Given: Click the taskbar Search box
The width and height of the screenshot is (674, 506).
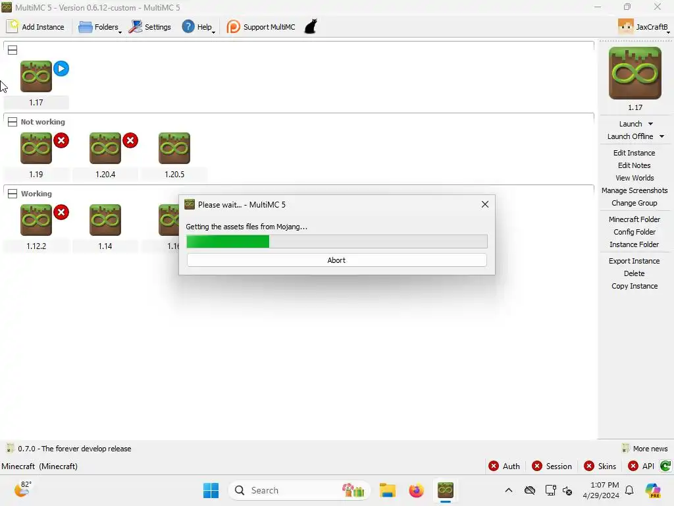Looking at the screenshot, I should coord(299,490).
